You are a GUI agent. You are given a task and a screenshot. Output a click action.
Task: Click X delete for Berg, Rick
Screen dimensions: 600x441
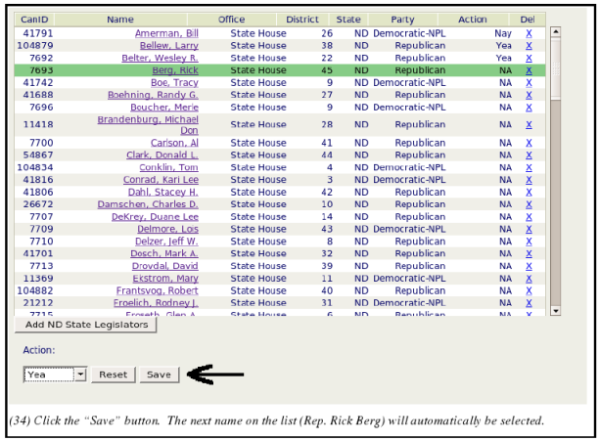click(529, 70)
